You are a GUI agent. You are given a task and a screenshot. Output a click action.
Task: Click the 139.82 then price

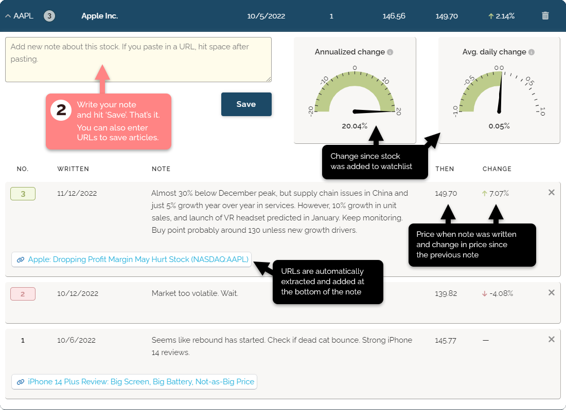point(446,294)
